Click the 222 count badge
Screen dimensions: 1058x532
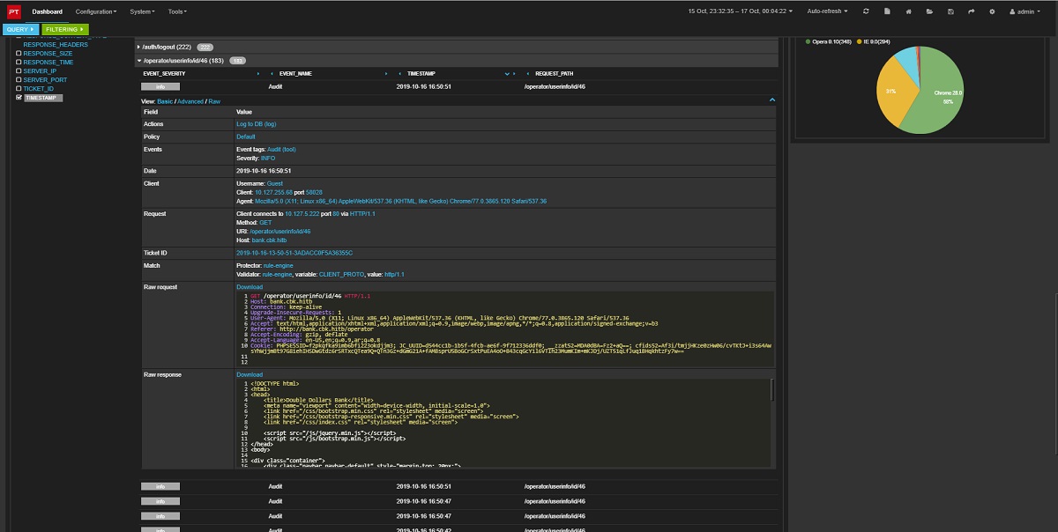(205, 47)
